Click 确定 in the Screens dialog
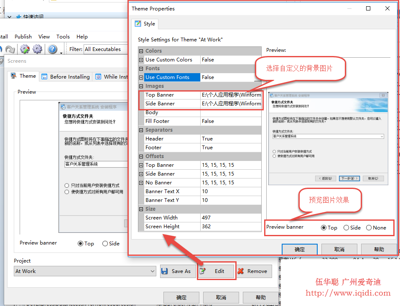The width and height of the screenshot is (400, 306). [181, 297]
